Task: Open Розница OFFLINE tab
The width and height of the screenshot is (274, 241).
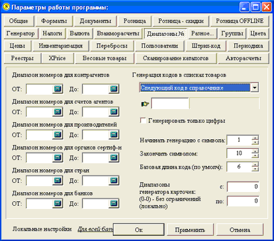Action: click(239, 21)
